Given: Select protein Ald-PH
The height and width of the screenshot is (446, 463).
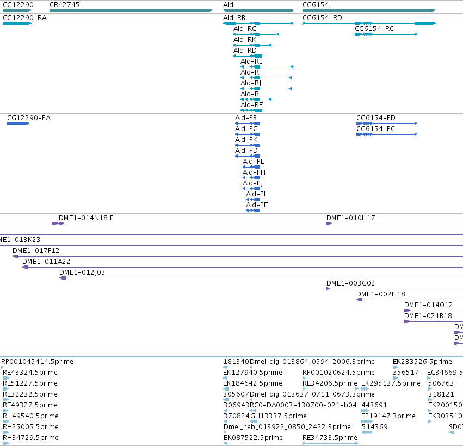Looking at the screenshot, I should click(254, 172).
